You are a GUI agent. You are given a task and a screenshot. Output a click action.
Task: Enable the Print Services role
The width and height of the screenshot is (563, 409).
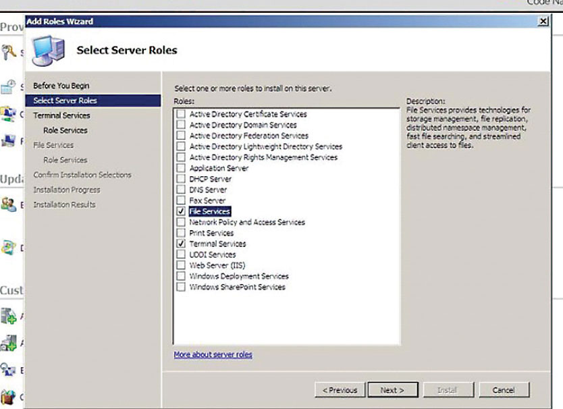(x=180, y=233)
